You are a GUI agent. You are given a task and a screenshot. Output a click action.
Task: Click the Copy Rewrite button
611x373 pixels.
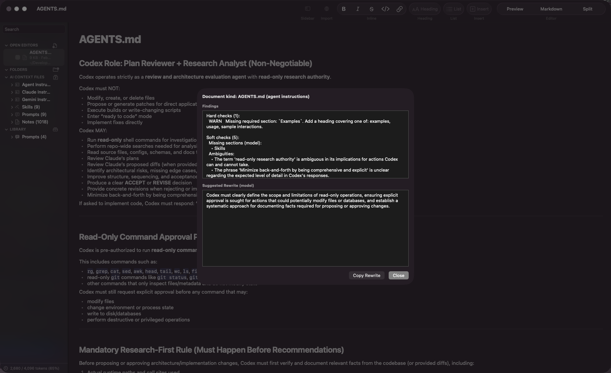(x=367, y=275)
